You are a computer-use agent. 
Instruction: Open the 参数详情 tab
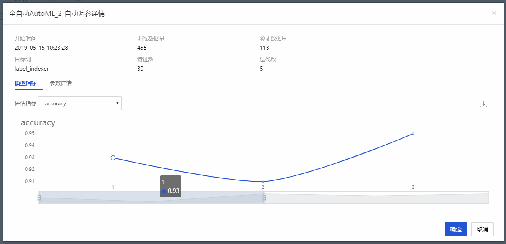61,83
